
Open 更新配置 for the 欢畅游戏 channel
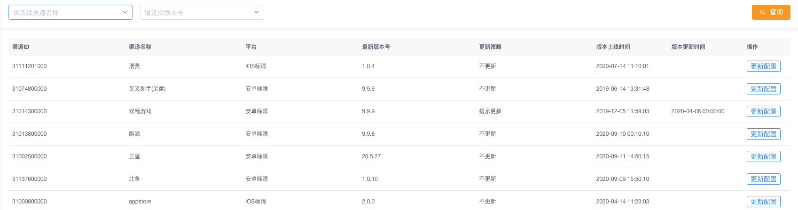pos(763,111)
